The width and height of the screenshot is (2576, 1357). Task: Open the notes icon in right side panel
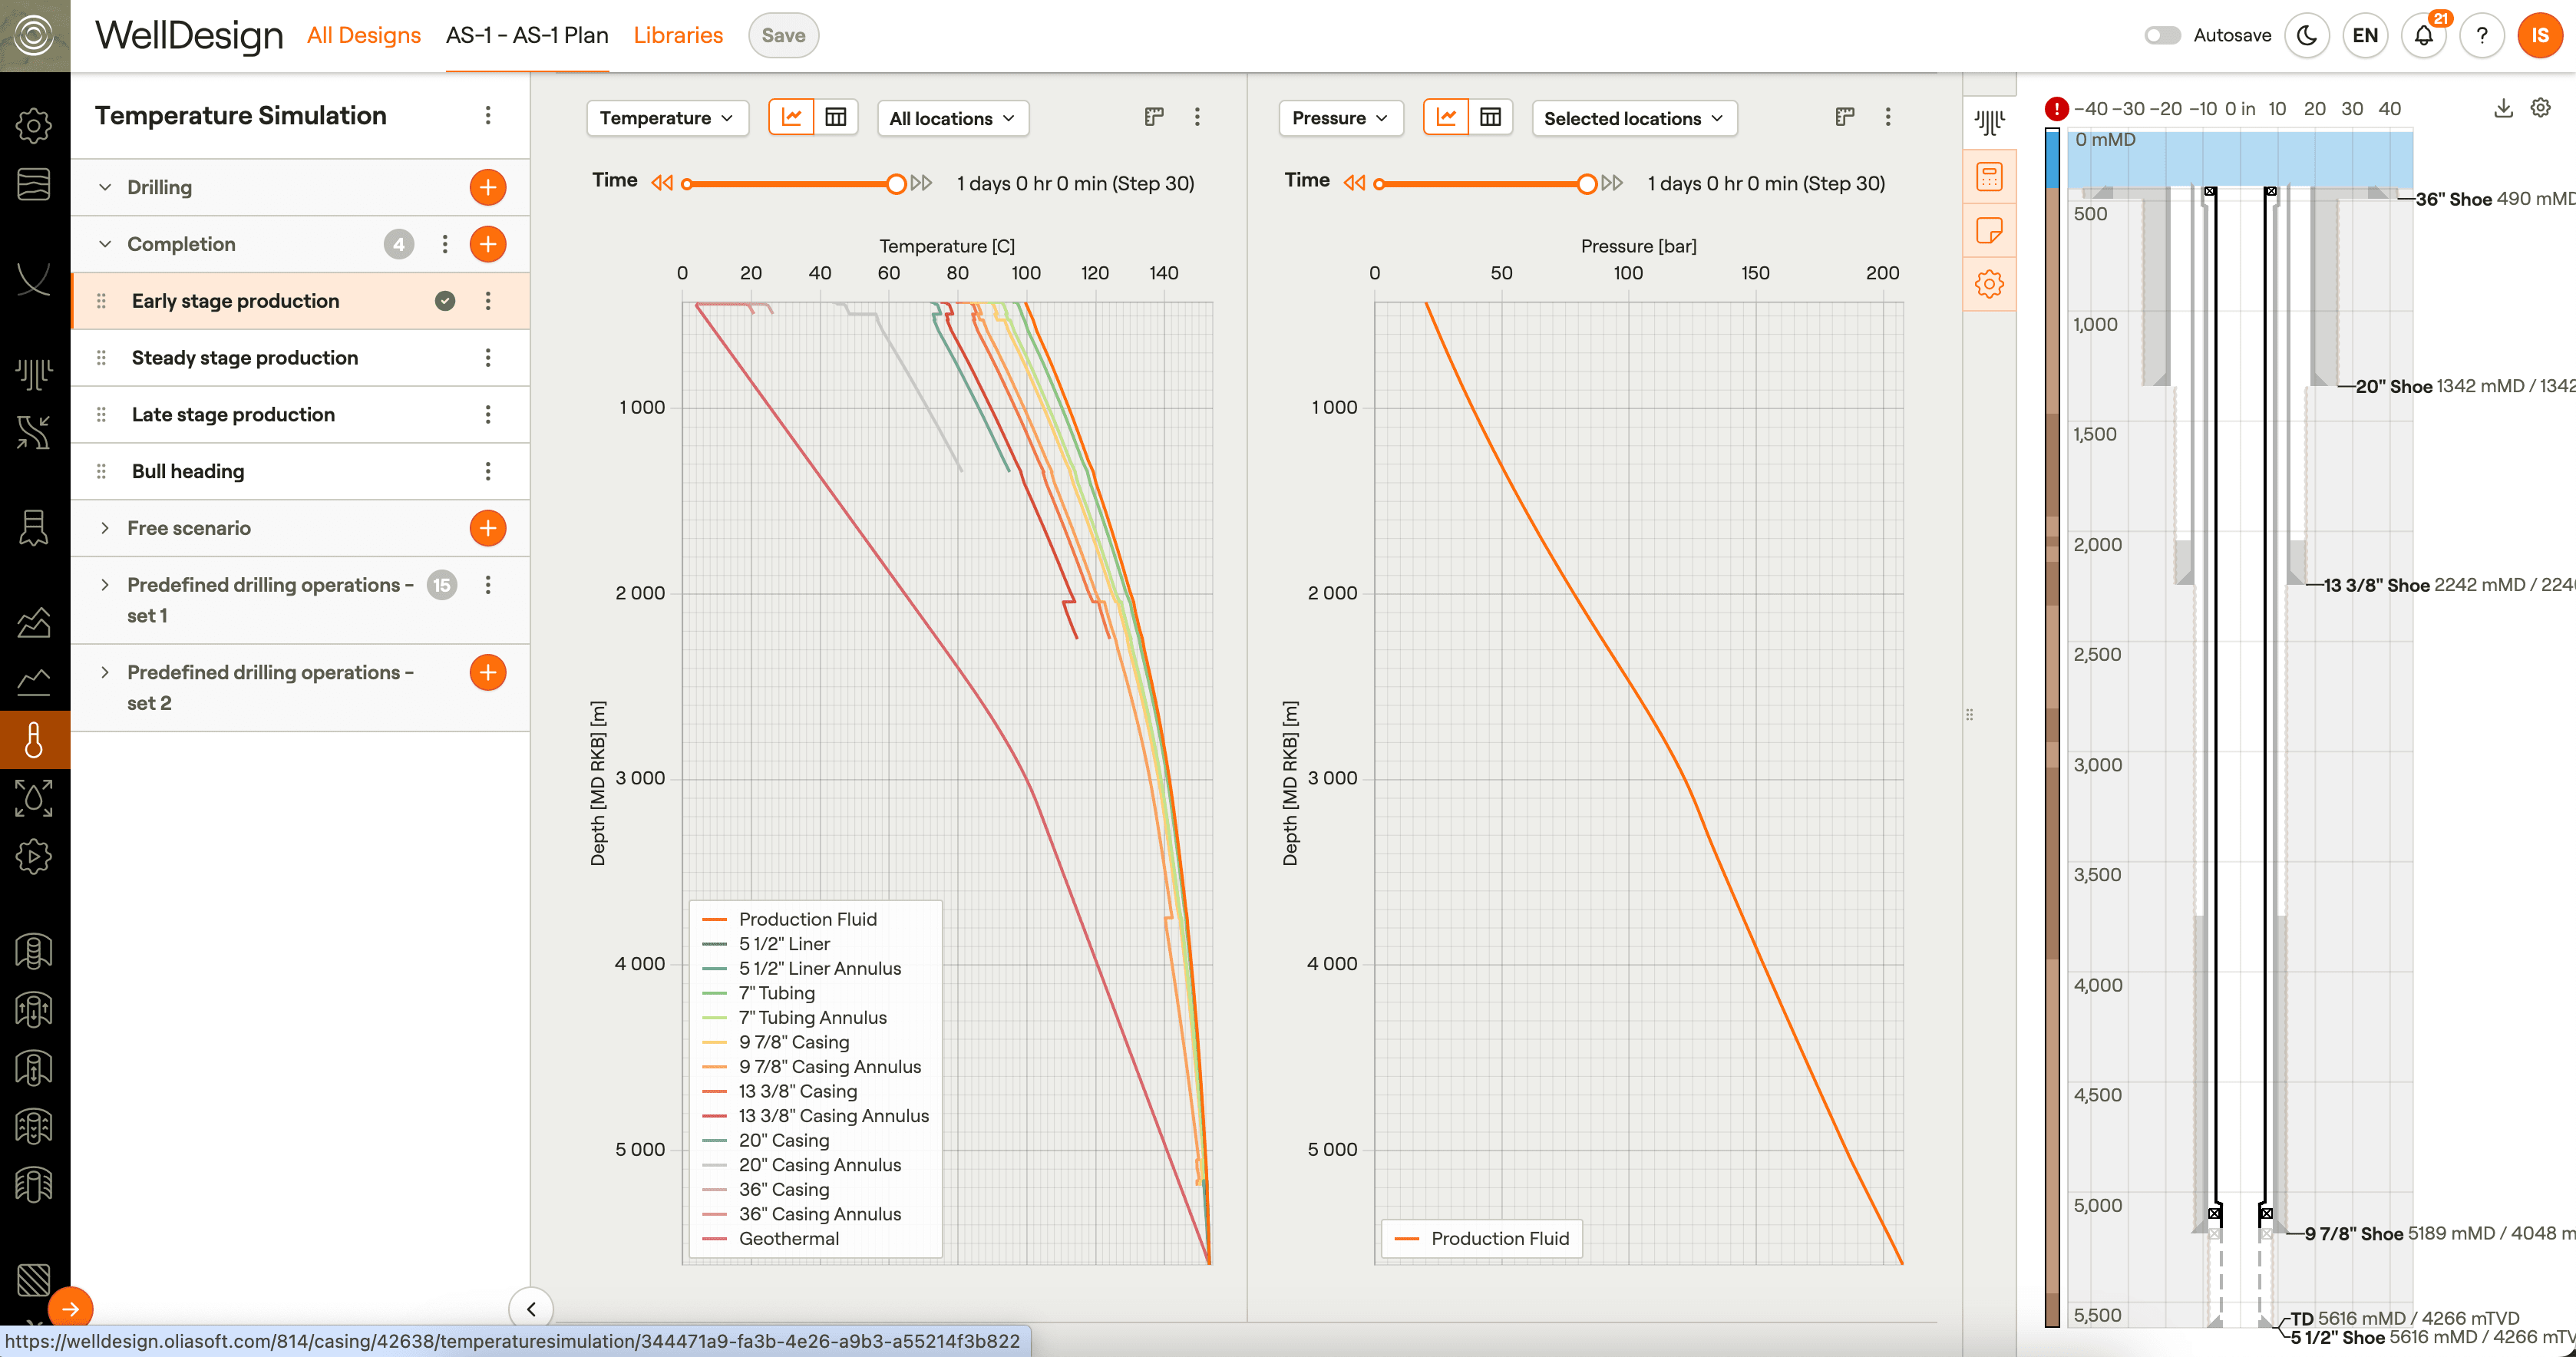[x=1989, y=231]
